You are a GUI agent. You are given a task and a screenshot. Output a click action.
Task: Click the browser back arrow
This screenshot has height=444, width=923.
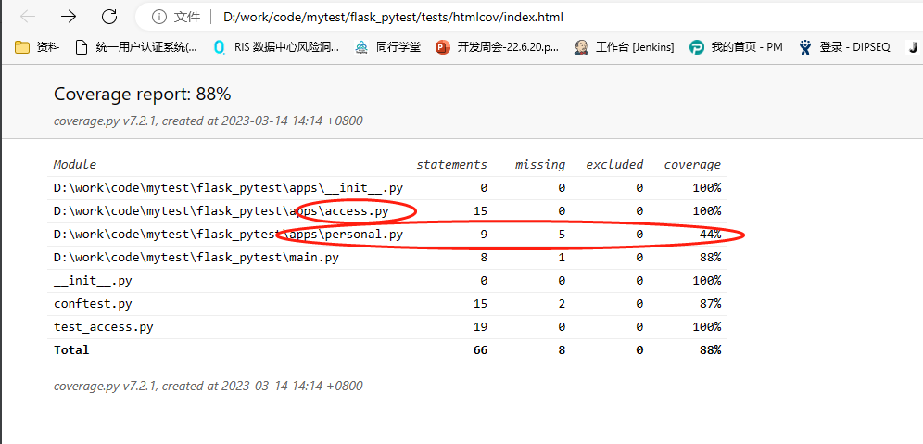(28, 17)
